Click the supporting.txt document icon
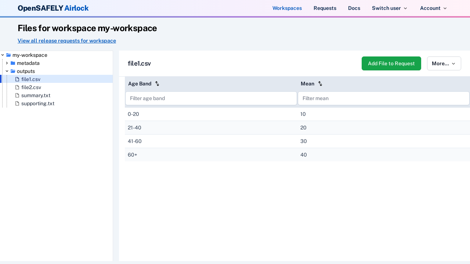Viewport: 470px width, 264px height. click(17, 103)
